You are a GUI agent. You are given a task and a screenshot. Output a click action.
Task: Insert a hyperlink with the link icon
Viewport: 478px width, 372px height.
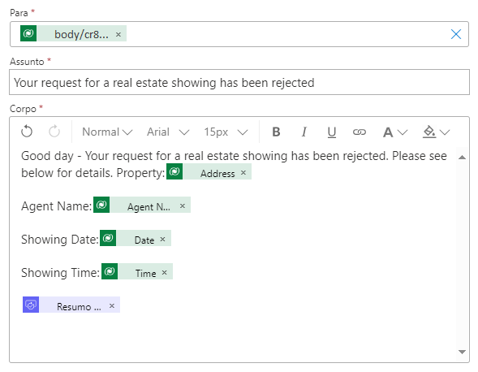coord(360,132)
